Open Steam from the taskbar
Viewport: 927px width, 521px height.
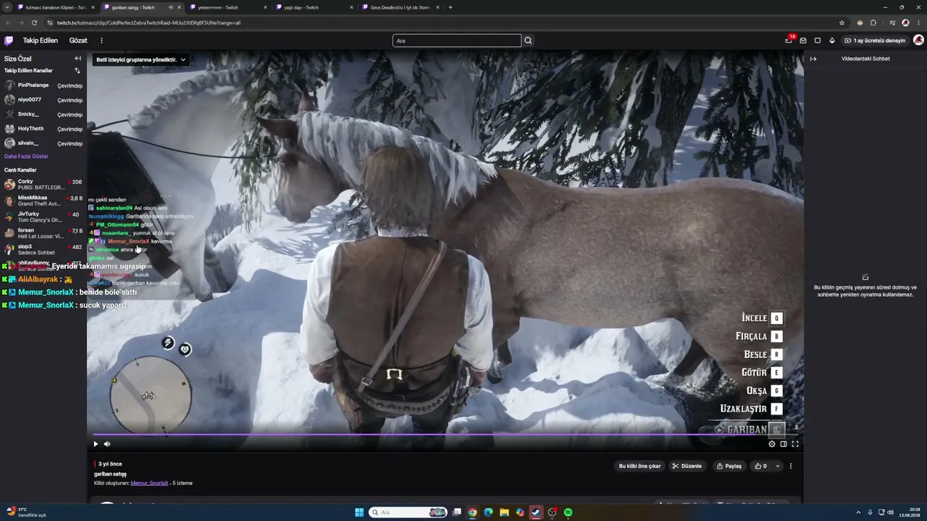(x=536, y=512)
